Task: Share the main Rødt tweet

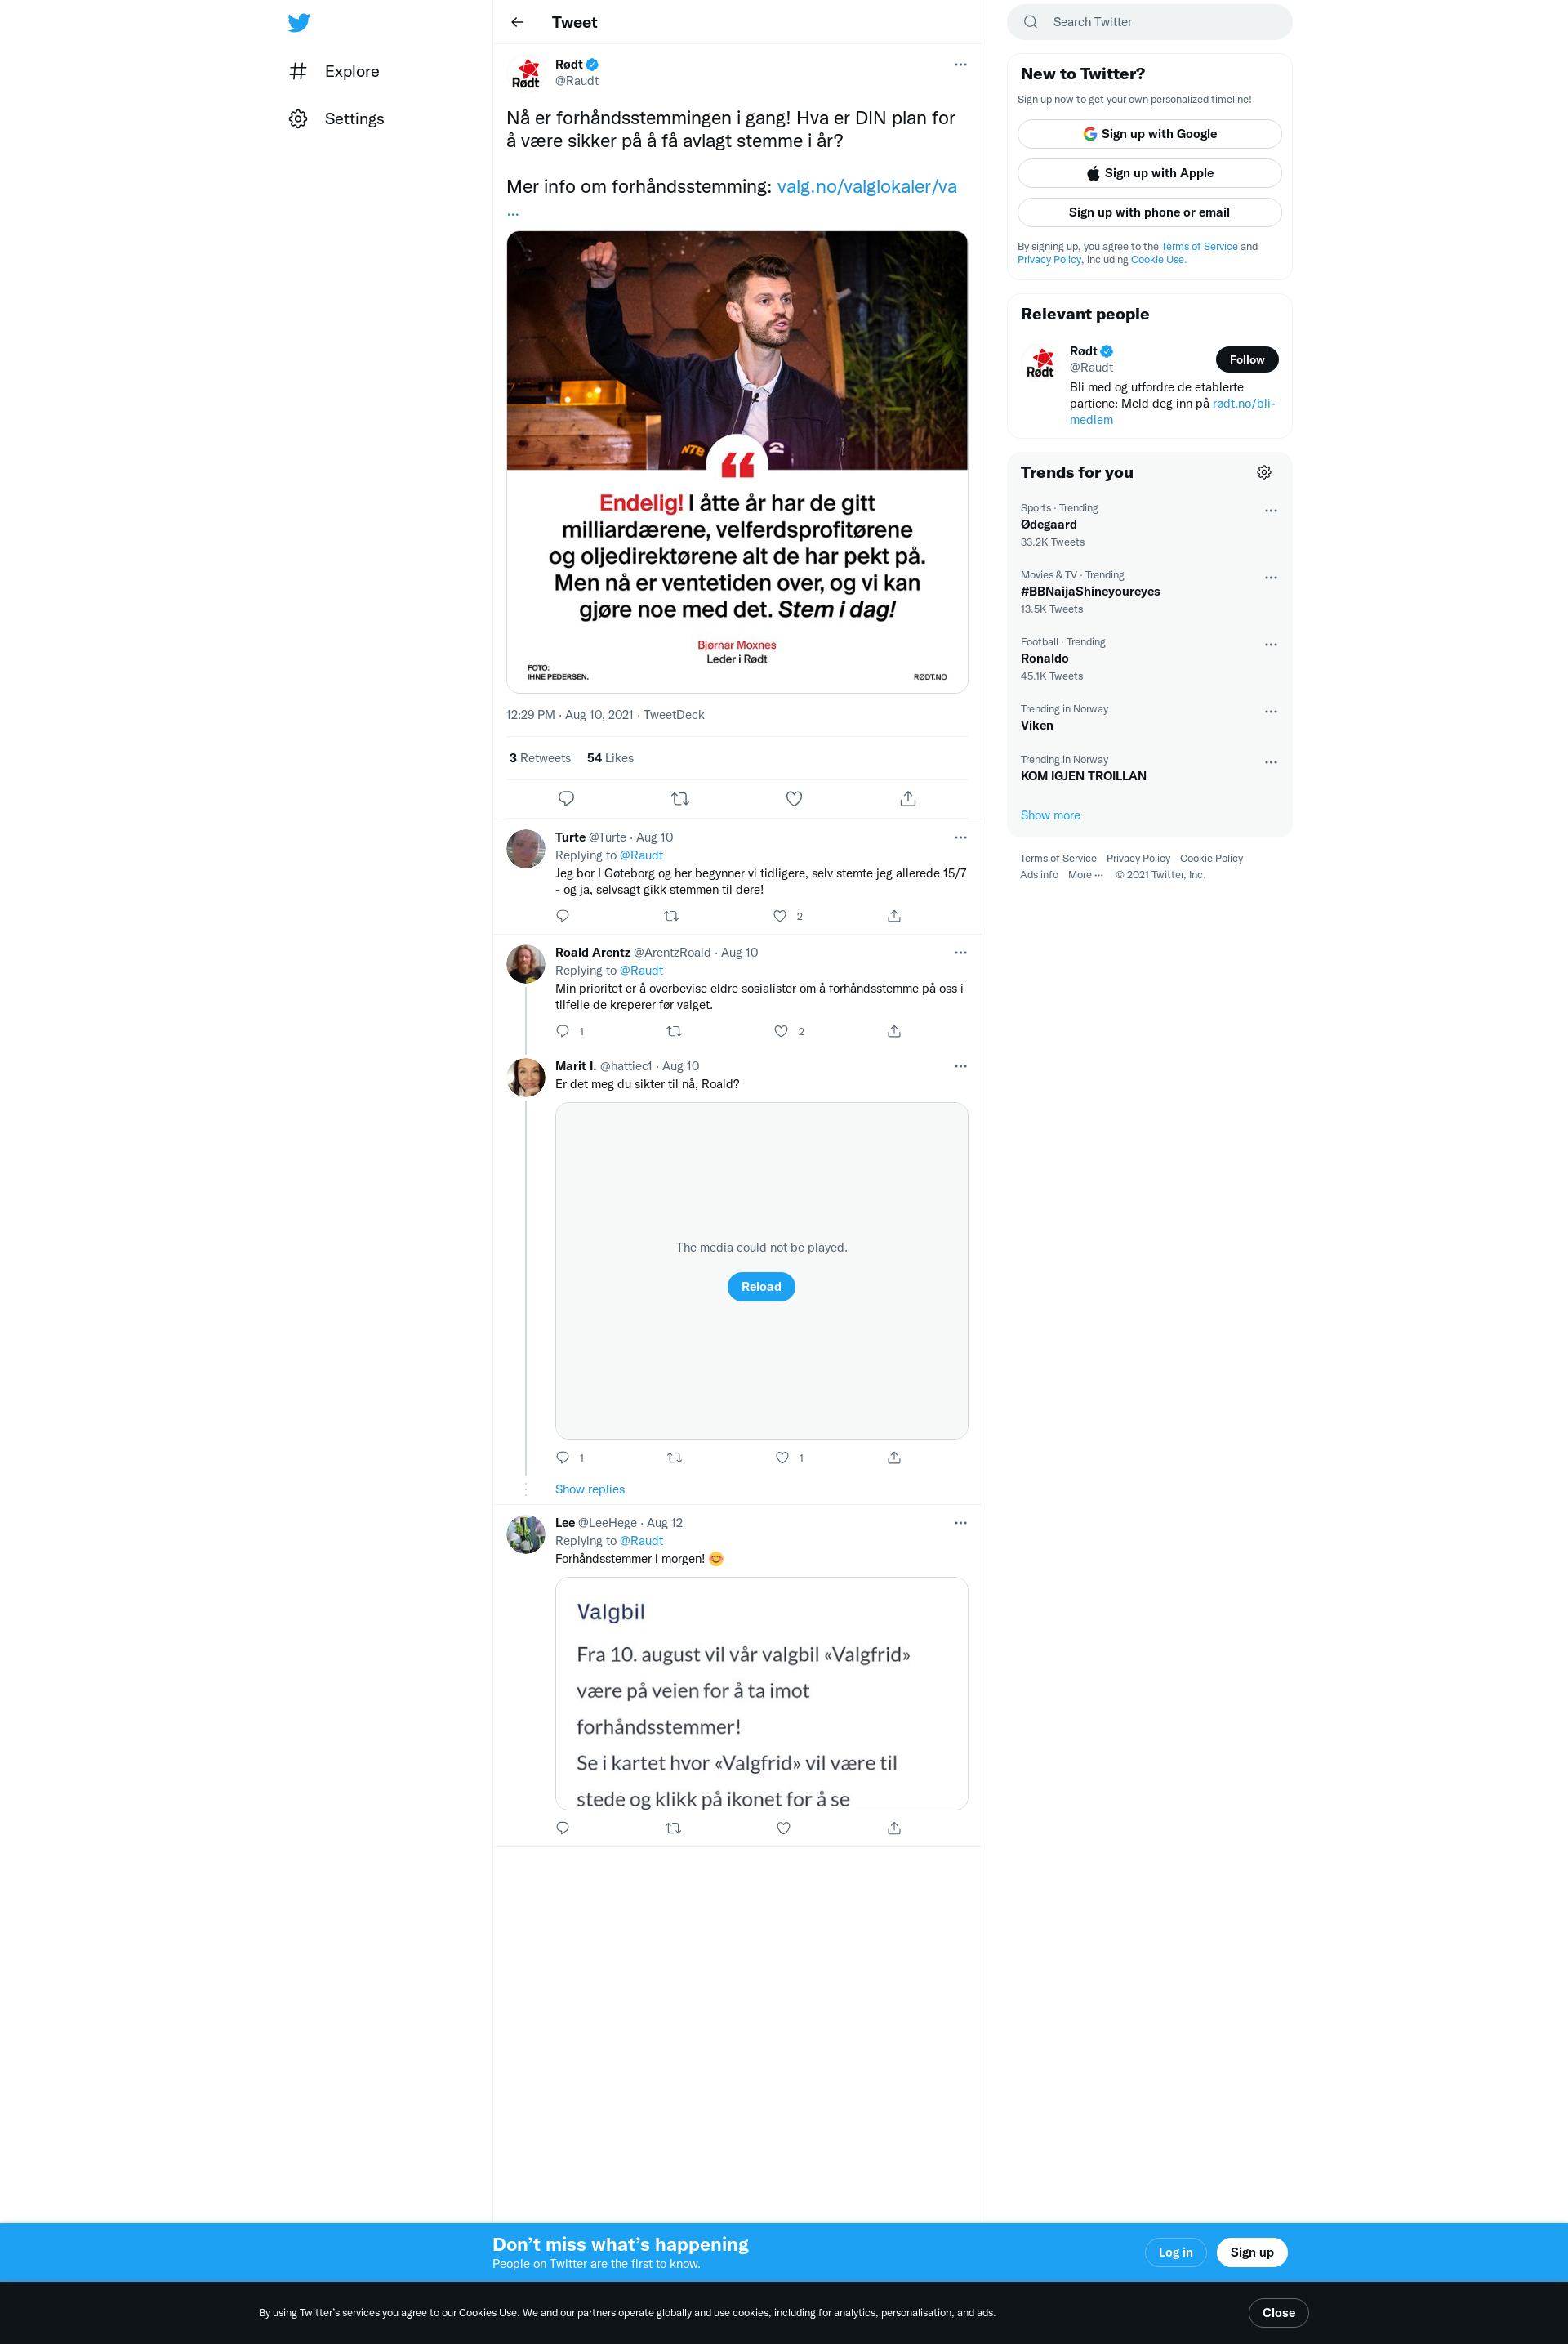Action: tap(908, 798)
